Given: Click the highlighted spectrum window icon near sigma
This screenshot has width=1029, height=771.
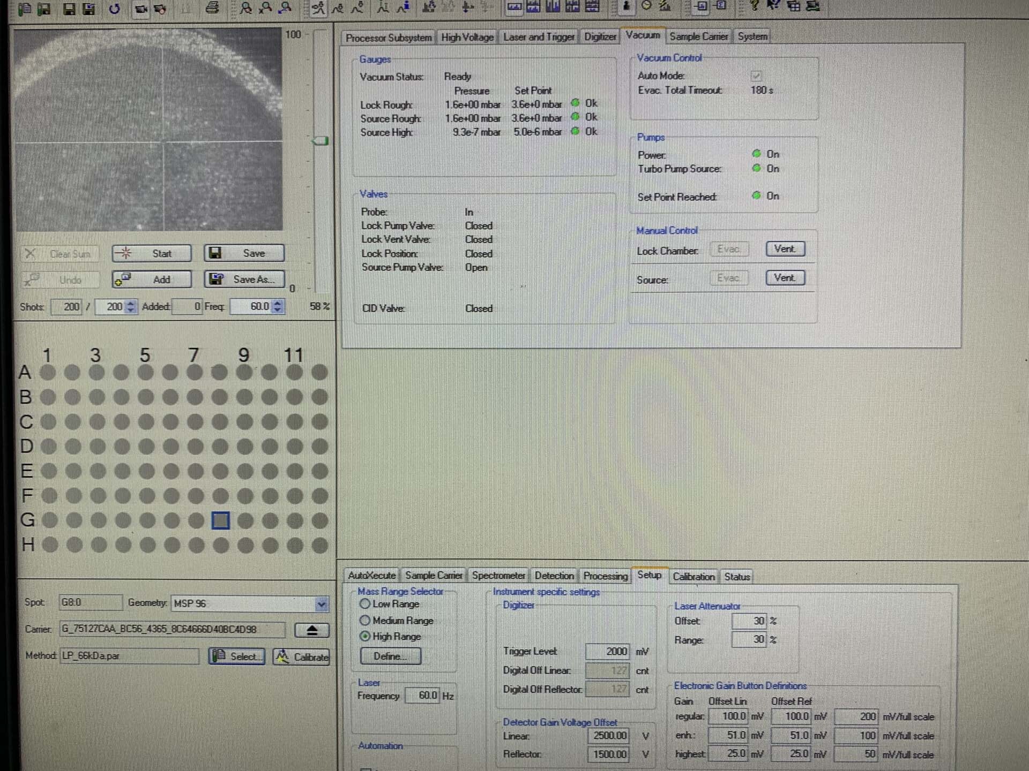Looking at the screenshot, I should coord(702,6).
